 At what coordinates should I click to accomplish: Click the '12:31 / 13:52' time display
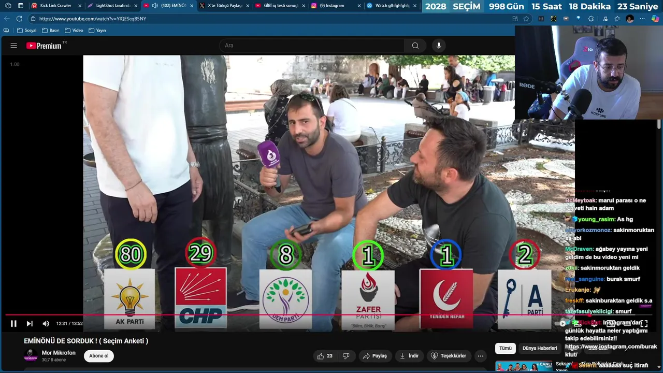pyautogui.click(x=69, y=323)
